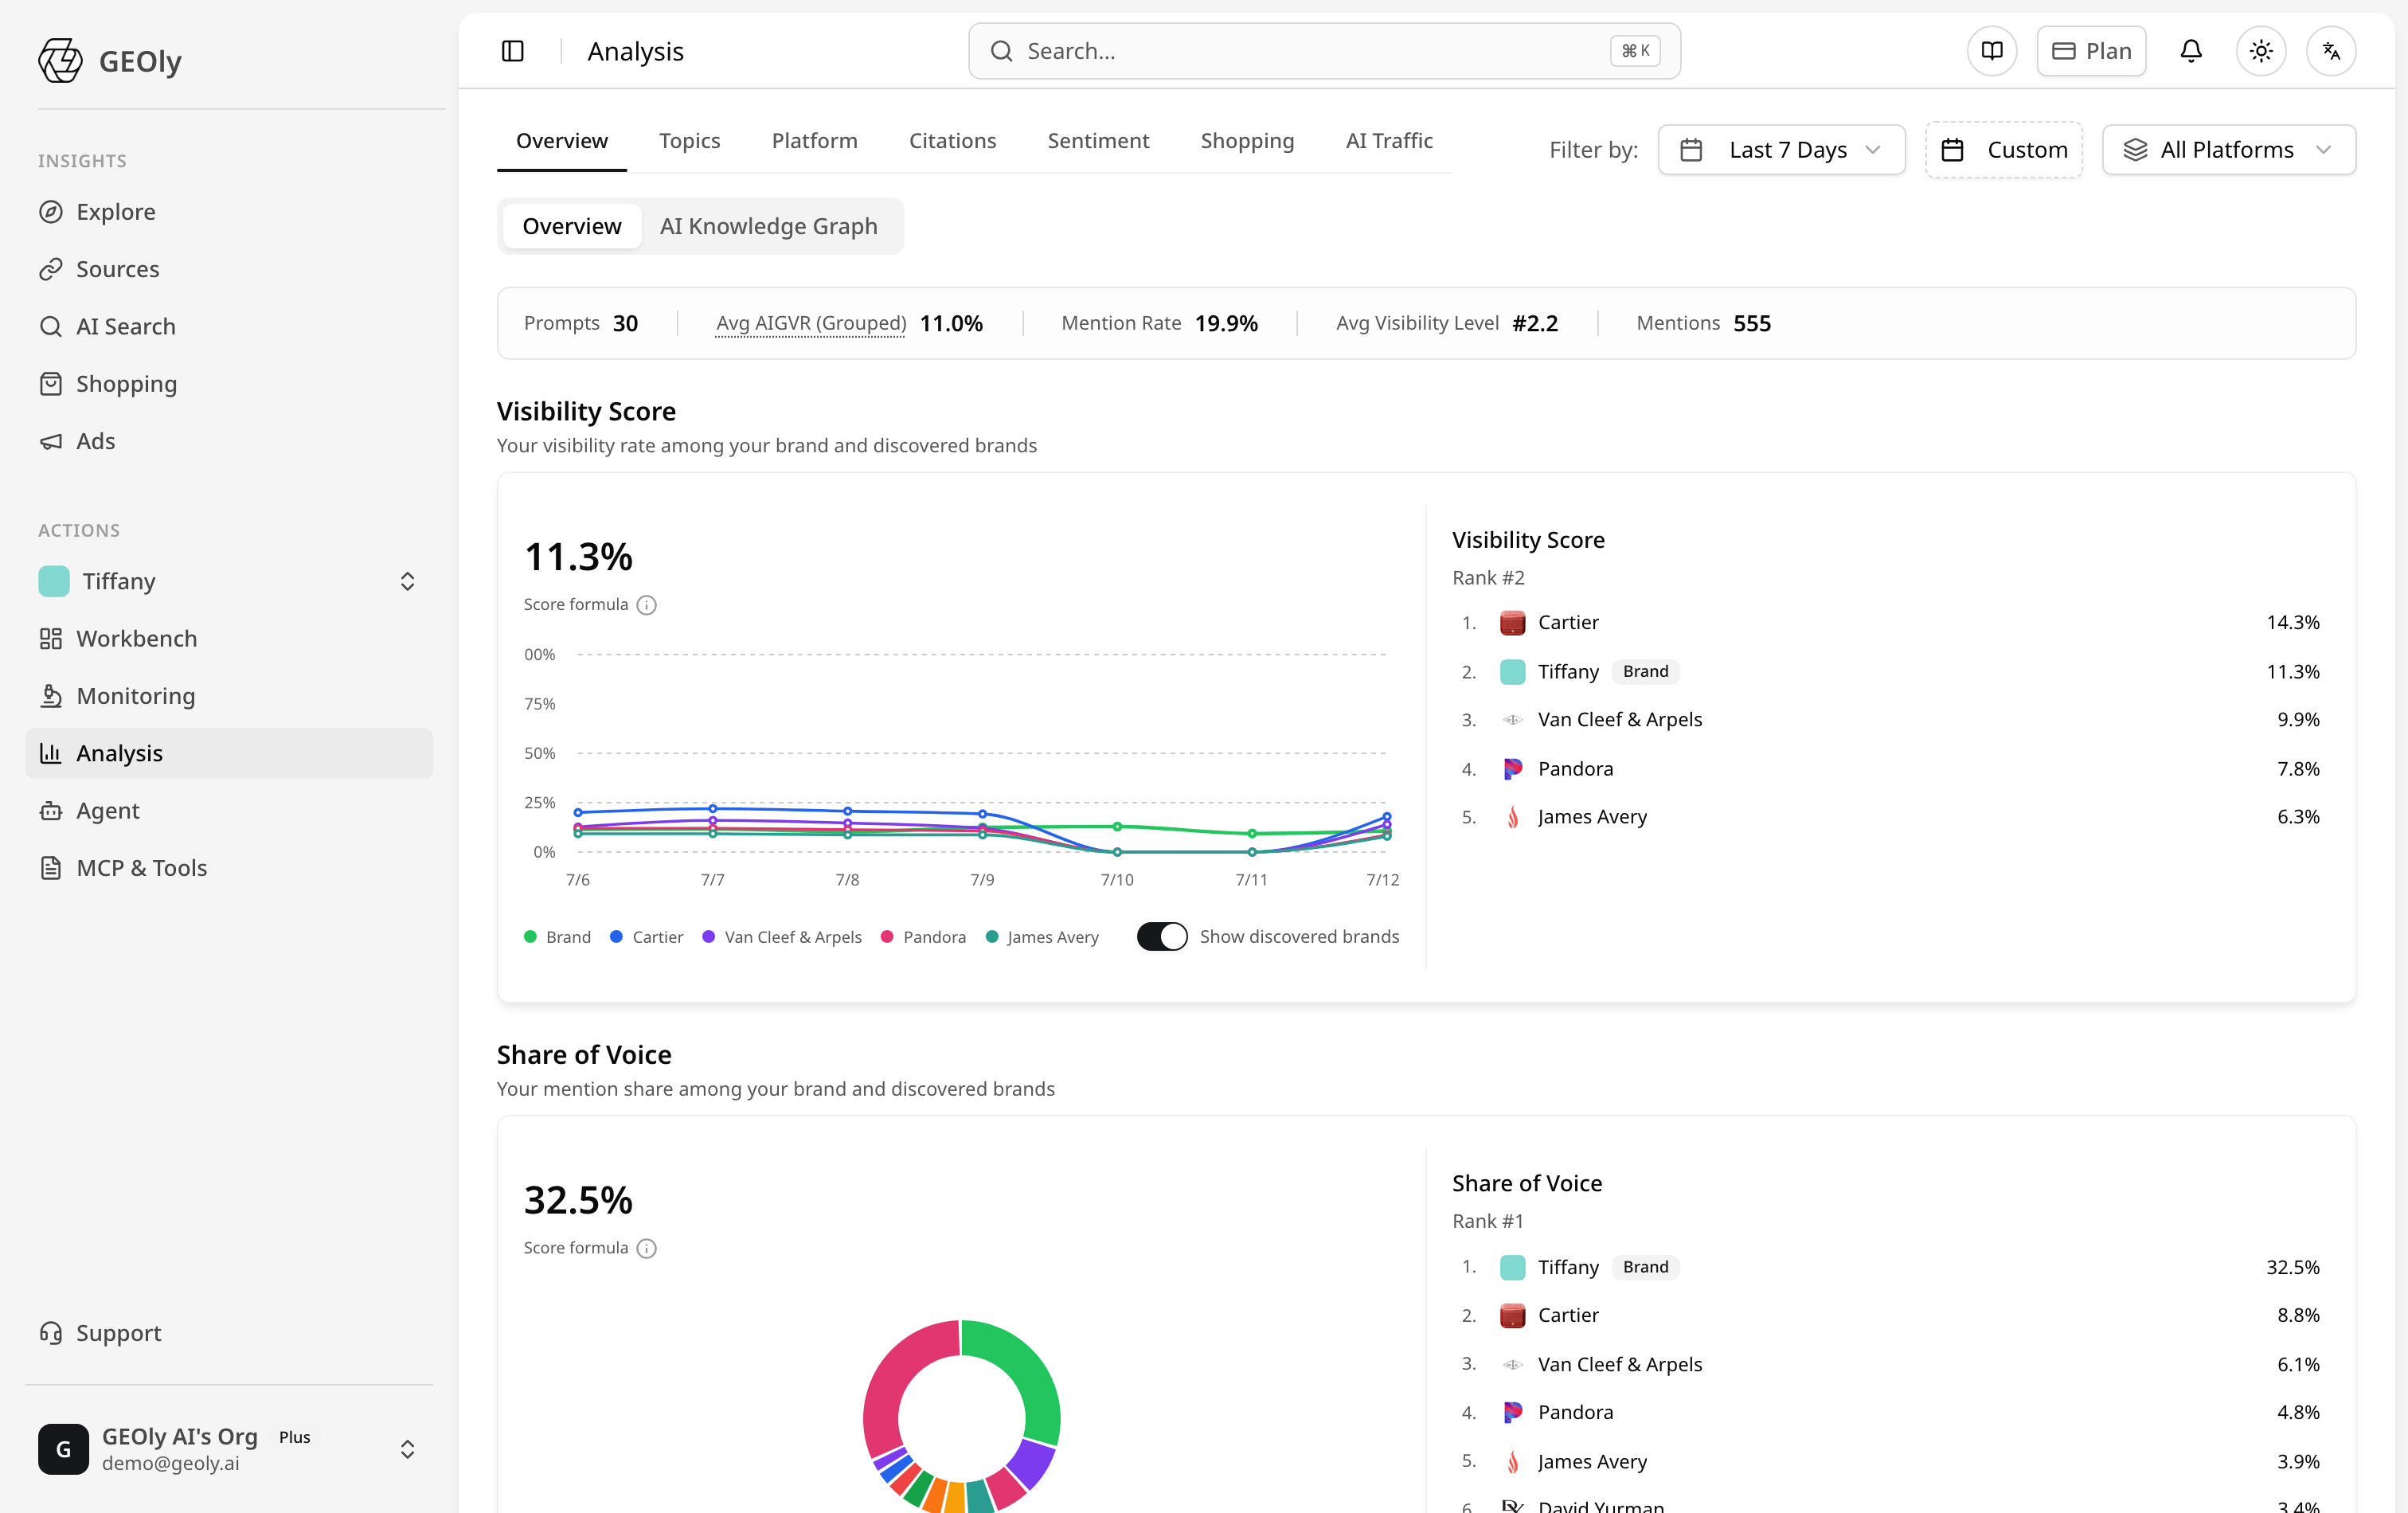Image resolution: width=2408 pixels, height=1513 pixels.
Task: Open notifications via the bell icon
Action: point(2191,51)
